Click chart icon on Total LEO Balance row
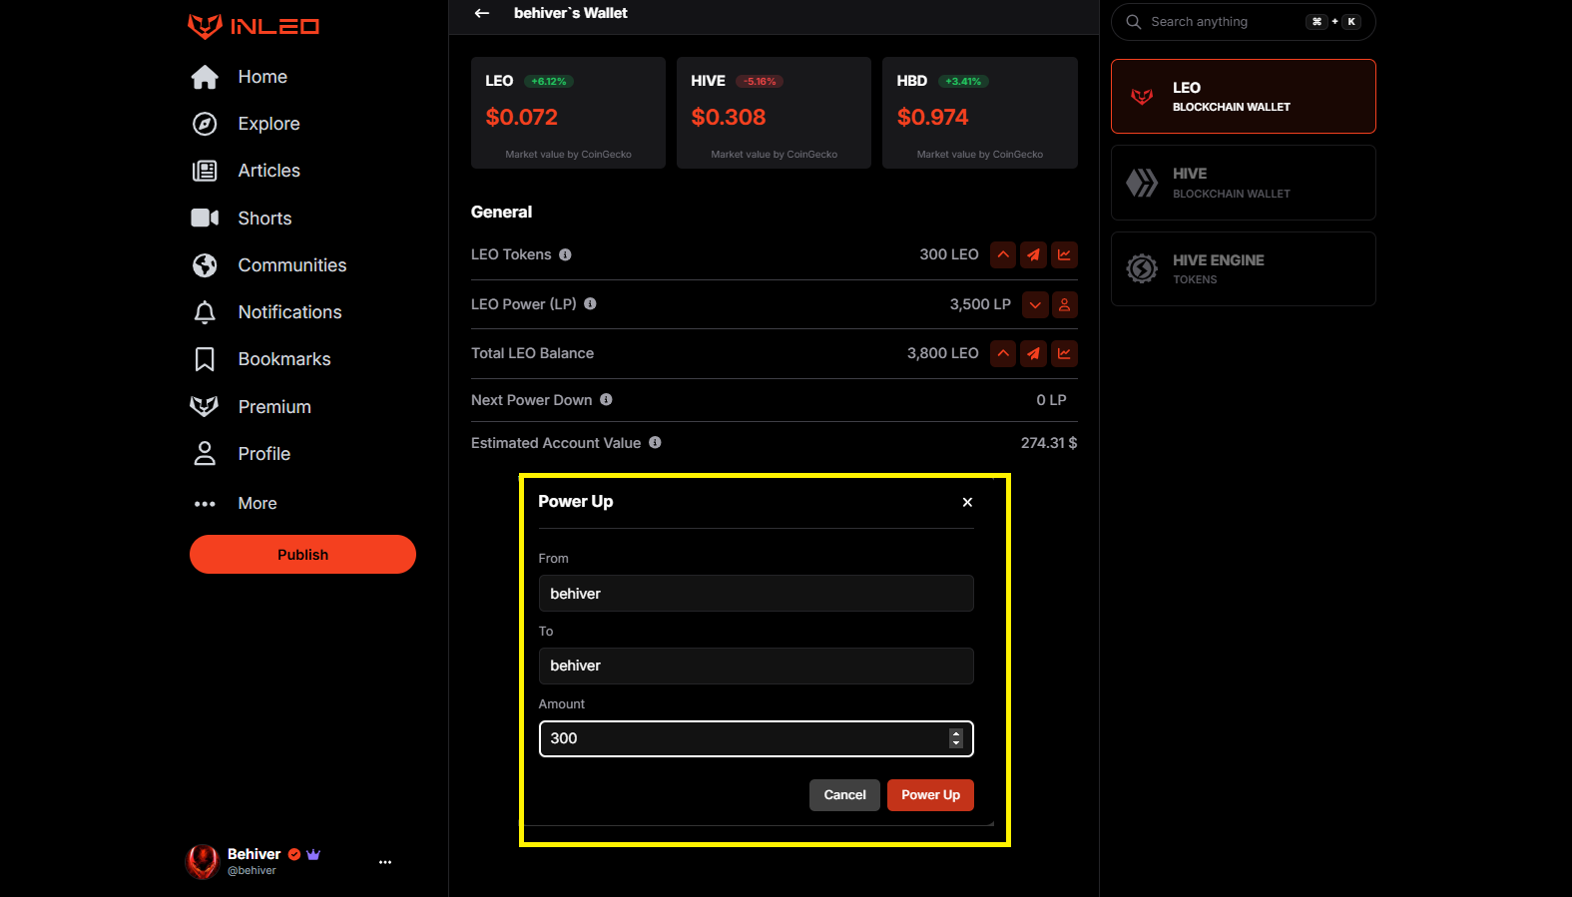The width and height of the screenshot is (1572, 897). point(1064,353)
